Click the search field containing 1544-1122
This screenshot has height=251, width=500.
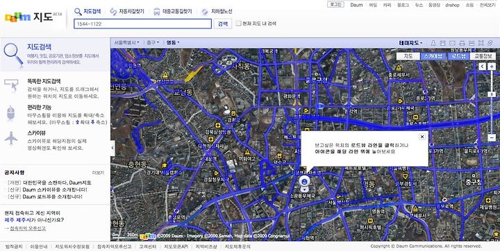click(142, 24)
